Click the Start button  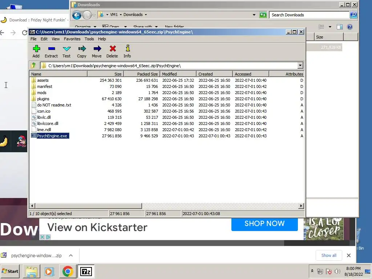pos(10,271)
